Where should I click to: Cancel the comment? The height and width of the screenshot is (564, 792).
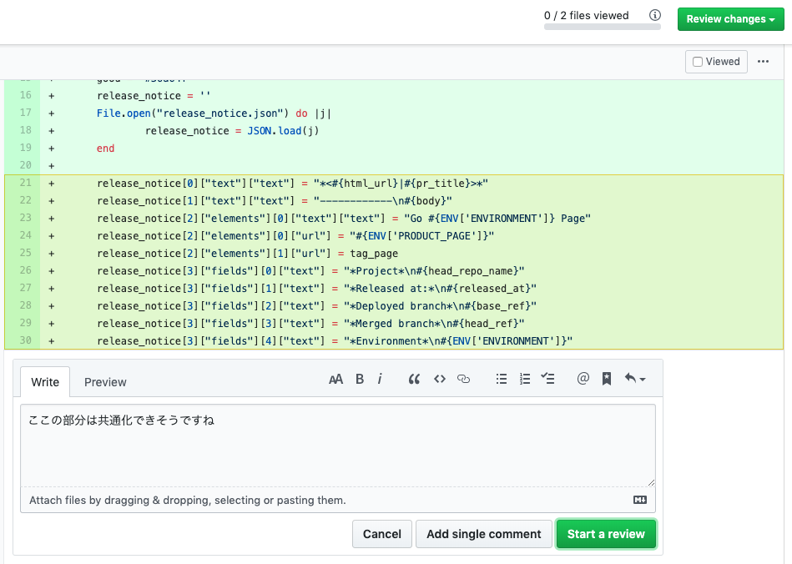point(382,534)
